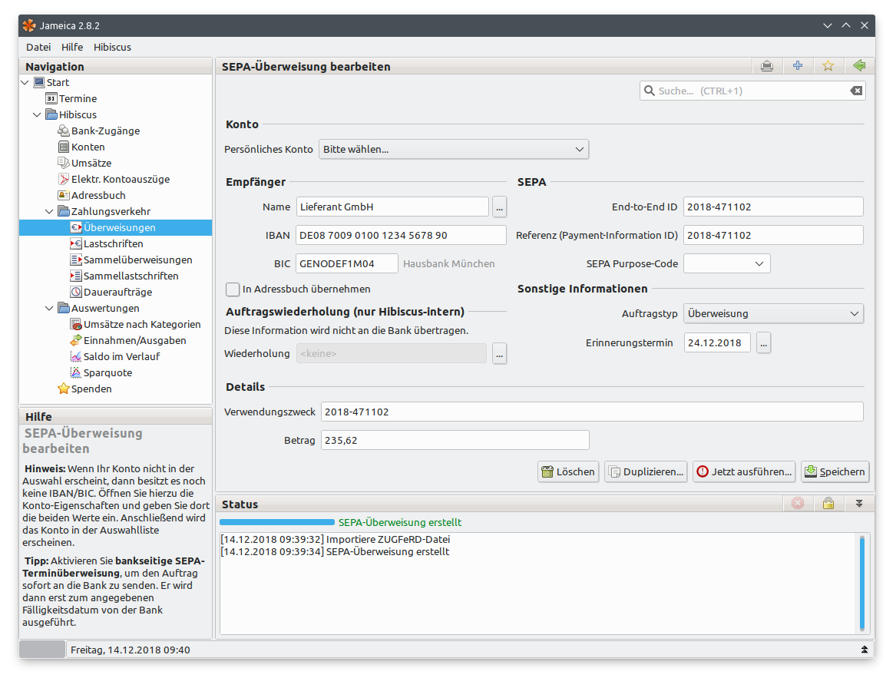
Task: Click the log line '[14.12.2018 09:39:34] SEPA-Überweisung erstellt'
Action: [335, 551]
